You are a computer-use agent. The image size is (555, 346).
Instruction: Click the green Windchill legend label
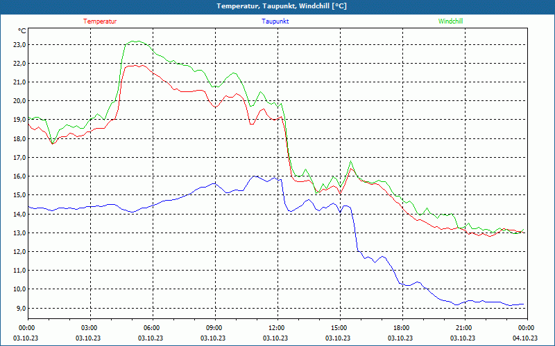450,21
